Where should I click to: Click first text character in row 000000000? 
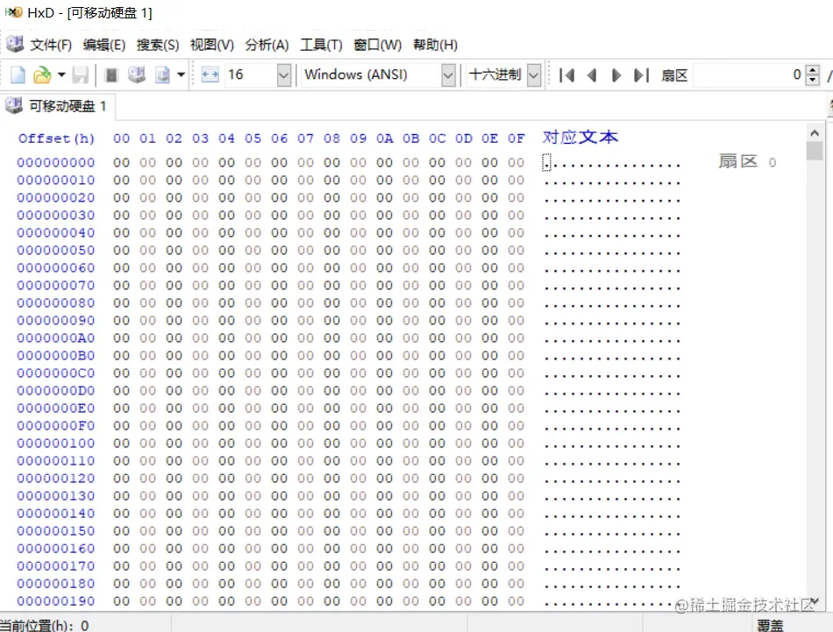pyautogui.click(x=546, y=162)
